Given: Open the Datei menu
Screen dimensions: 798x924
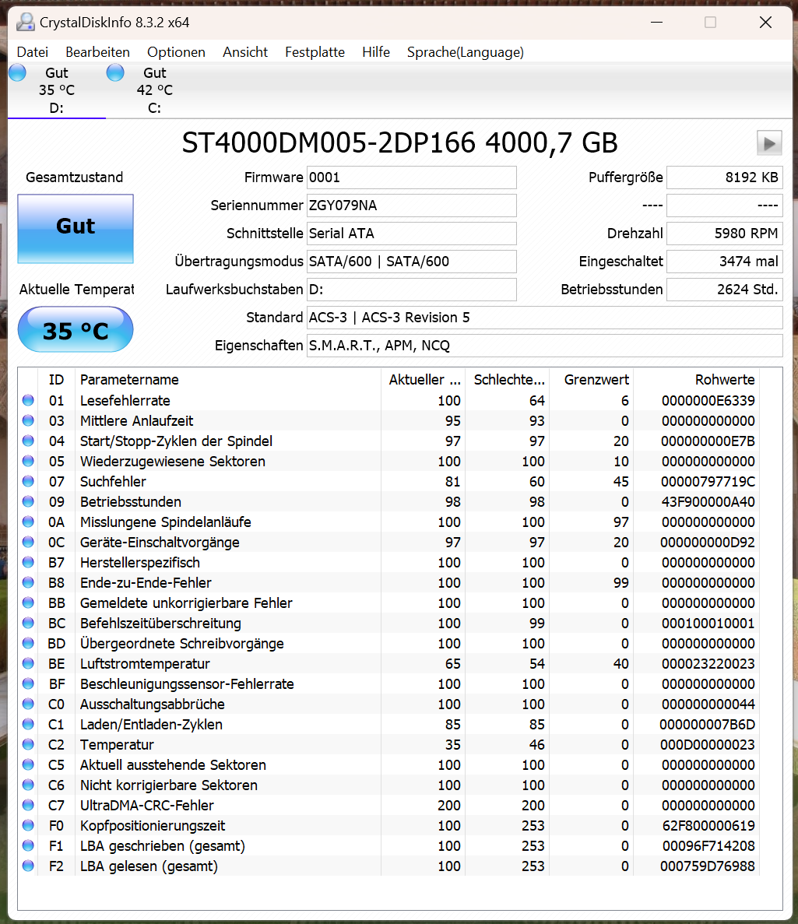Looking at the screenshot, I should coord(33,52).
